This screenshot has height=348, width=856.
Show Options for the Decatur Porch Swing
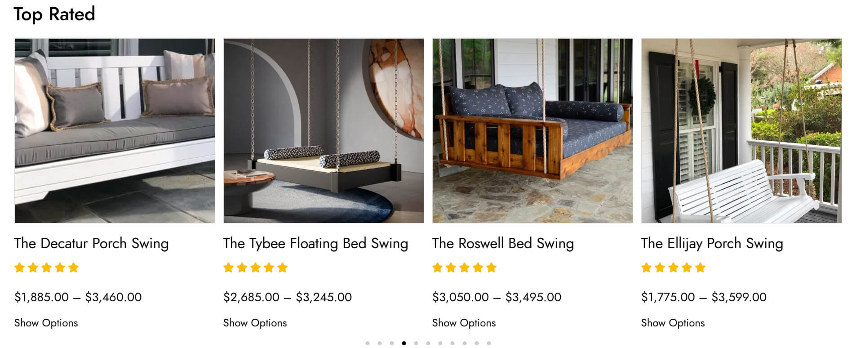point(46,323)
